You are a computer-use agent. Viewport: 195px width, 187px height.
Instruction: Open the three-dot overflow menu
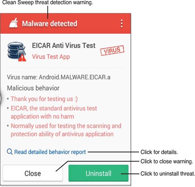(x=122, y=24)
